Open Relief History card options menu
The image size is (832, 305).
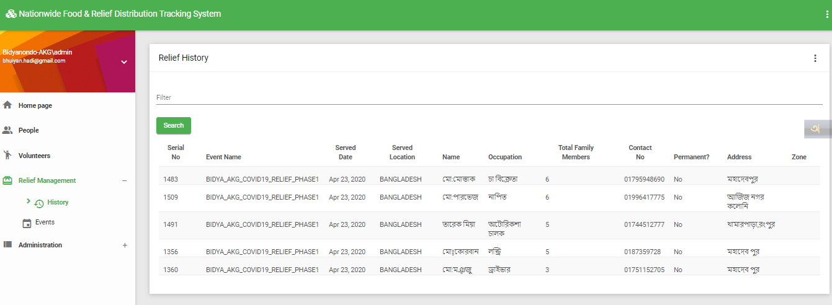[815, 58]
